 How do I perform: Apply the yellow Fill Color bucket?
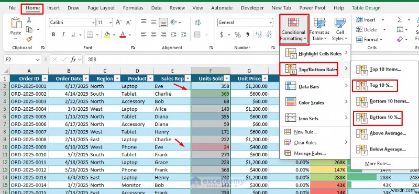coord(107,35)
